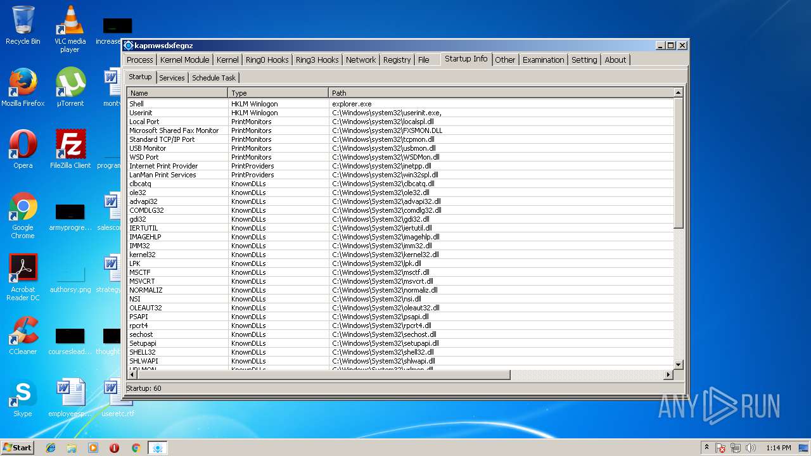
Task: Show hidden tray icons arrow
Action: (706, 448)
